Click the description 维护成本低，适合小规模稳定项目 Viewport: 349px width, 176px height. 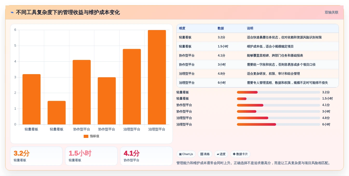pyautogui.click(x=270, y=46)
